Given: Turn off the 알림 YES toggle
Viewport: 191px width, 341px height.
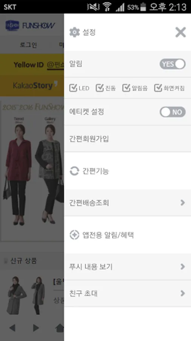Looking at the screenshot, I should coord(173,64).
